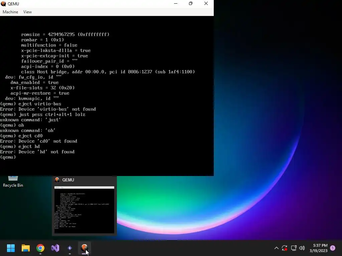
Task: Click 'Error: Device 'hd' not found' line
Action: (37, 152)
